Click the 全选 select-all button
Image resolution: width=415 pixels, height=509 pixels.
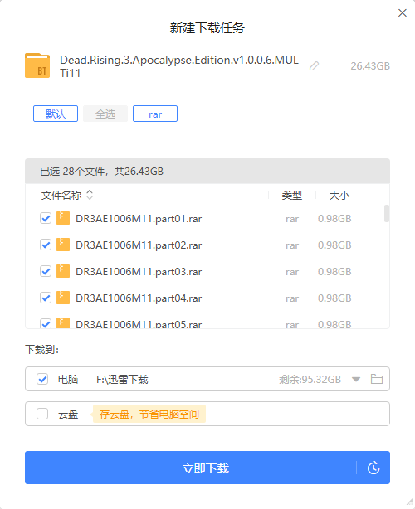pyautogui.click(x=105, y=114)
